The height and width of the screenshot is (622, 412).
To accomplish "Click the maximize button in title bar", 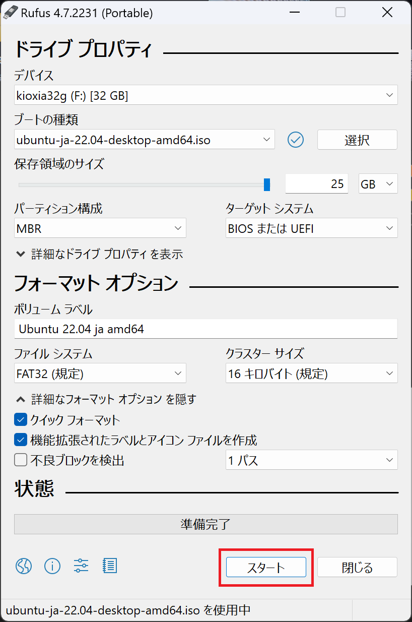I will click(x=340, y=13).
